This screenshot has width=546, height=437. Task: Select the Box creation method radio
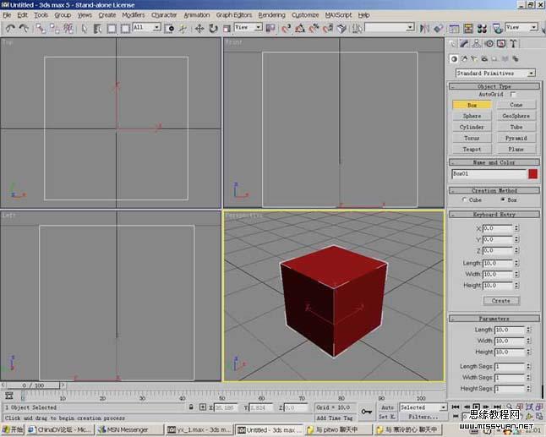pyautogui.click(x=503, y=199)
